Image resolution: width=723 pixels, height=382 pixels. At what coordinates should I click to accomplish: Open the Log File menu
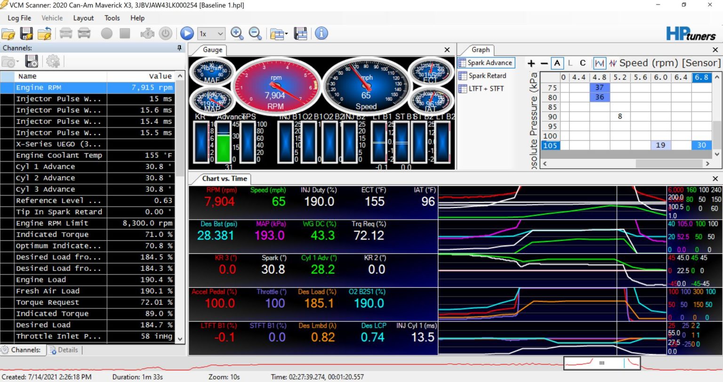point(19,18)
